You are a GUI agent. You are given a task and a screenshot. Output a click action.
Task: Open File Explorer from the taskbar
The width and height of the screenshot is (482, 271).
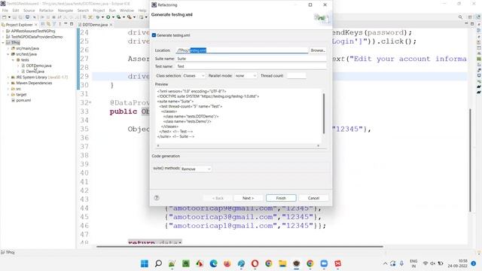282,263
